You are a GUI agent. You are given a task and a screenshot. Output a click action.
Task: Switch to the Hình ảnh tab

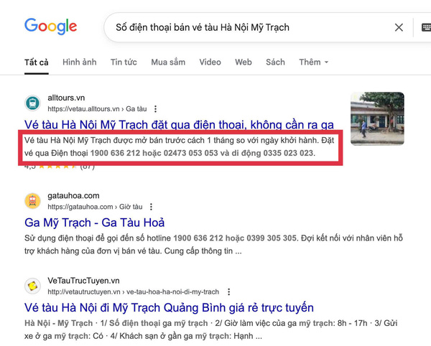pos(80,62)
